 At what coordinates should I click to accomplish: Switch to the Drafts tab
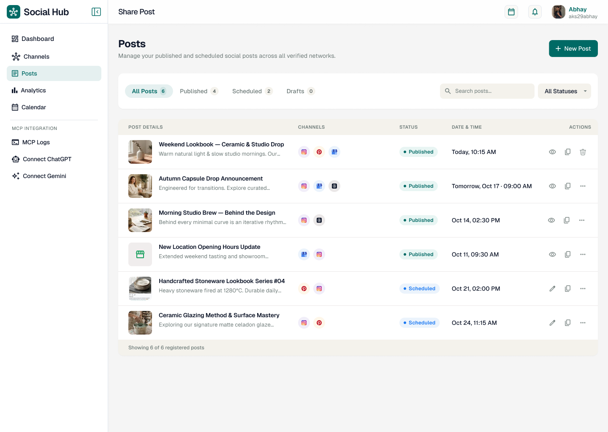coord(301,91)
